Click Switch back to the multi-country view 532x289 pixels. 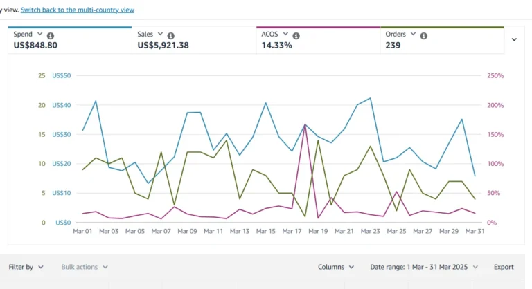tap(78, 10)
